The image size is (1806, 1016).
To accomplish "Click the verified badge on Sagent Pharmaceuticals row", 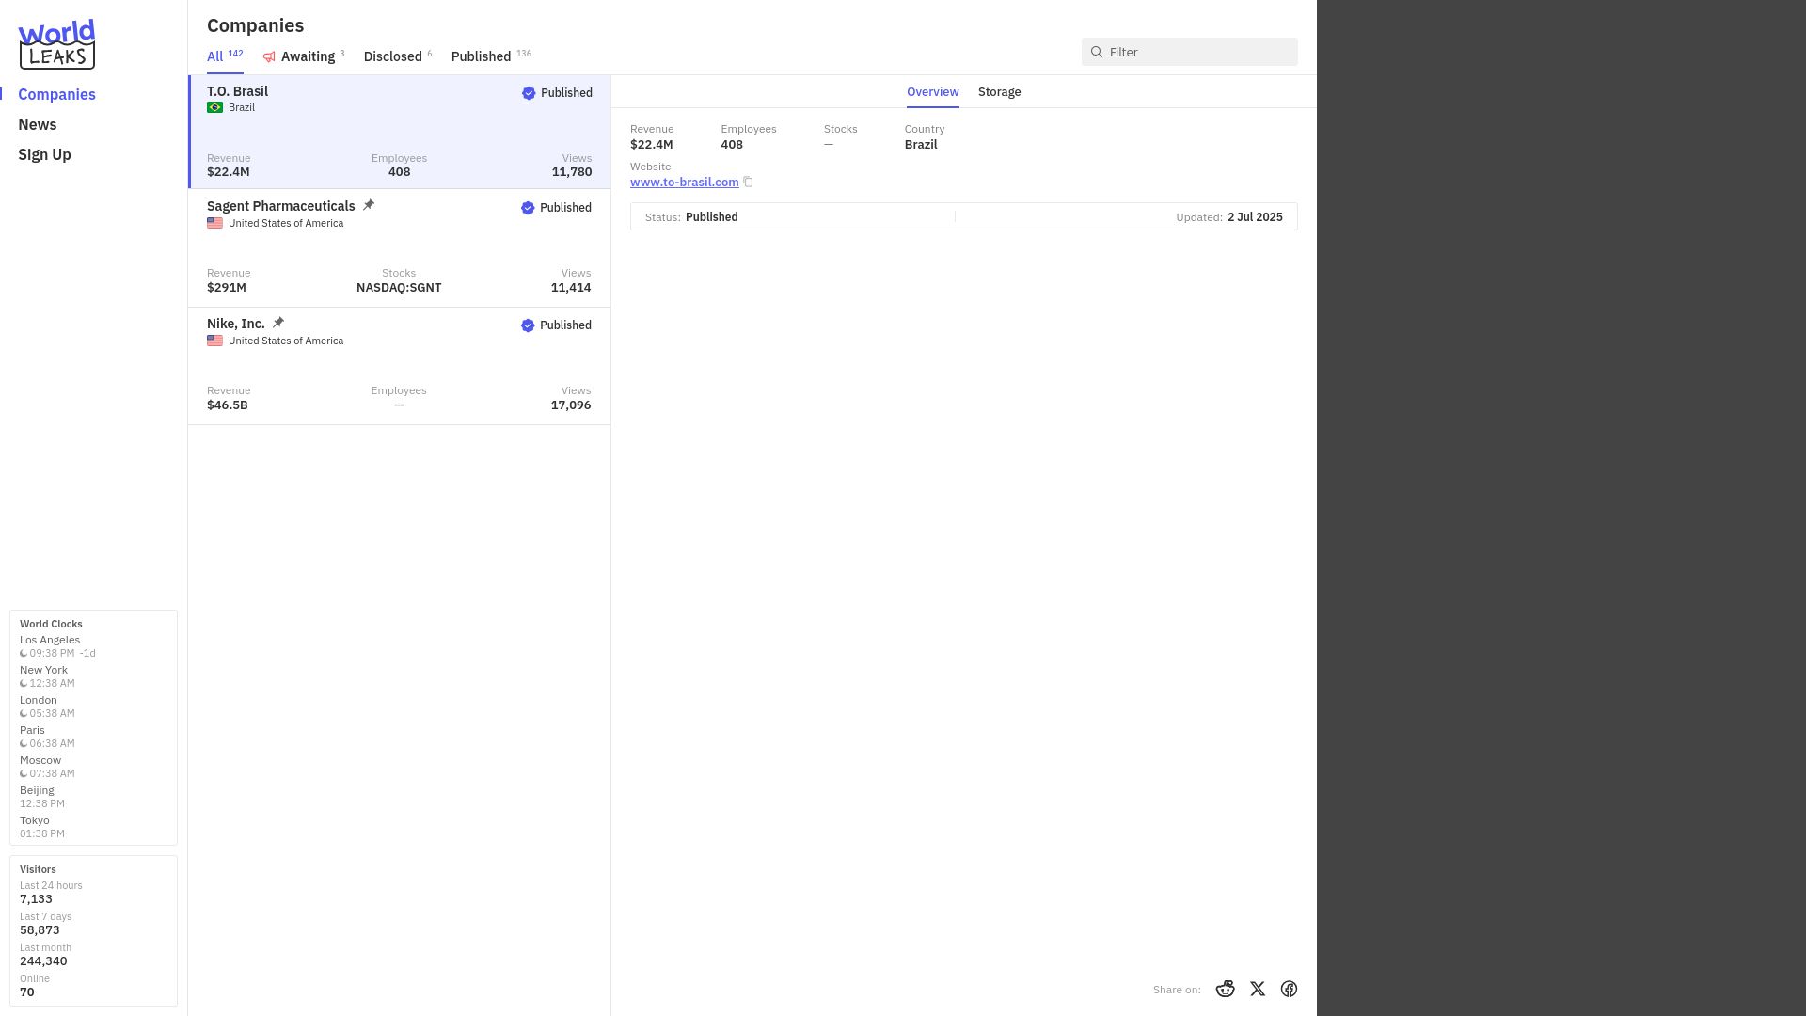I will coord(528,208).
